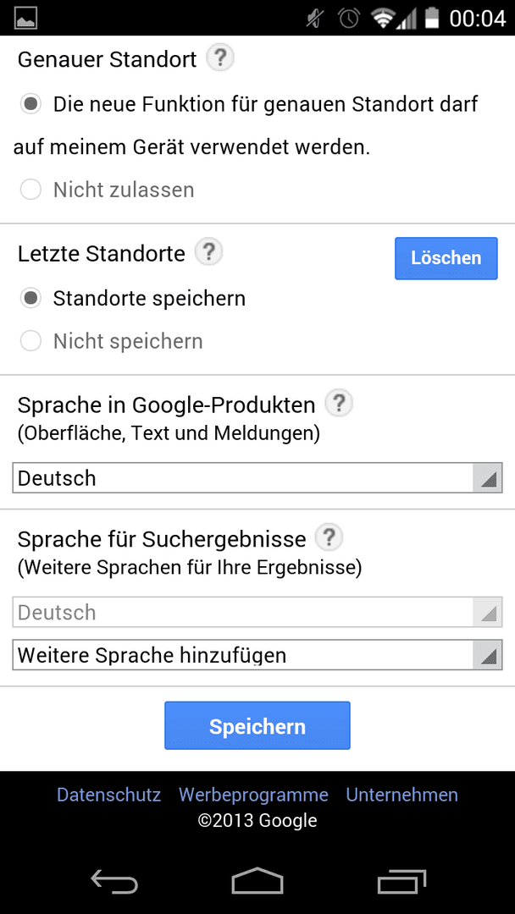This screenshot has width=515, height=914.
Task: Tap the Android home navigation icon
Action: 257,880
